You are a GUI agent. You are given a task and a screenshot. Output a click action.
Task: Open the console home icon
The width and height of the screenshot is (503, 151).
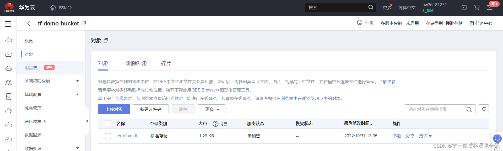pyautogui.click(x=53, y=8)
